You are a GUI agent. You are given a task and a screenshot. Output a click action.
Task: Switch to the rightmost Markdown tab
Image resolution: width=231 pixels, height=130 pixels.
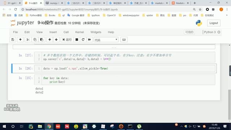[180, 3]
